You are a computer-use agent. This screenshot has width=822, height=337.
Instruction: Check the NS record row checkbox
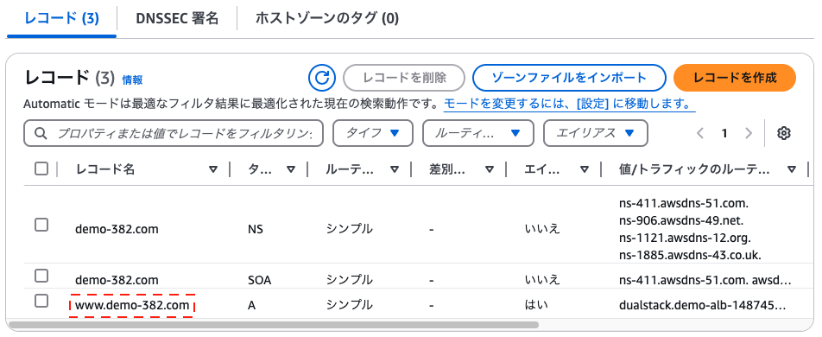(41, 225)
